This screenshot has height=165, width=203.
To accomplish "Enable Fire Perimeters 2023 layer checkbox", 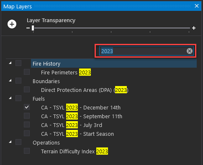I will tap(27, 72).
